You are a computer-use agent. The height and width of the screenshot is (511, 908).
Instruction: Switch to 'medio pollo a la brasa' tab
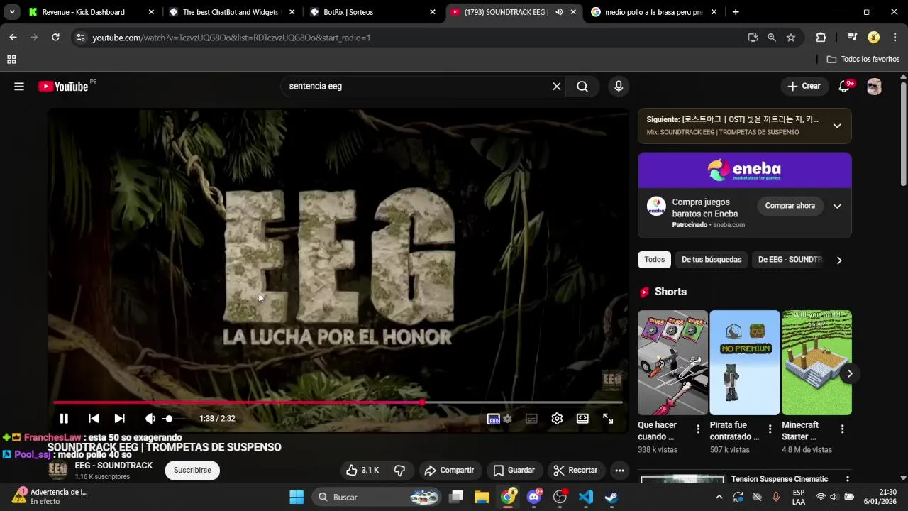653,12
